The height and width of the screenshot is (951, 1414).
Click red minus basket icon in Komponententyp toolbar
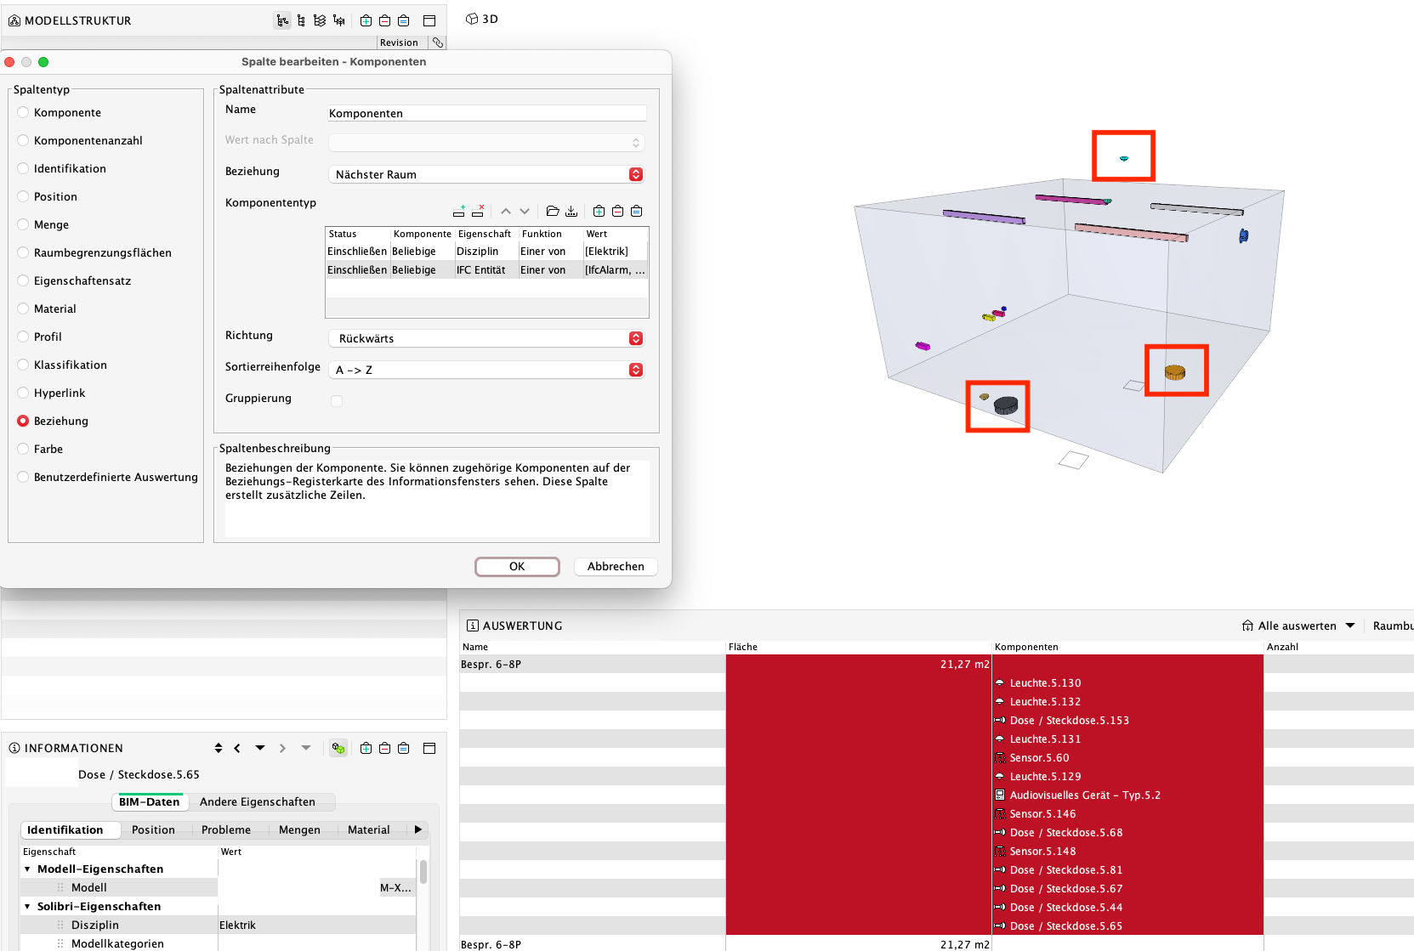[618, 211]
